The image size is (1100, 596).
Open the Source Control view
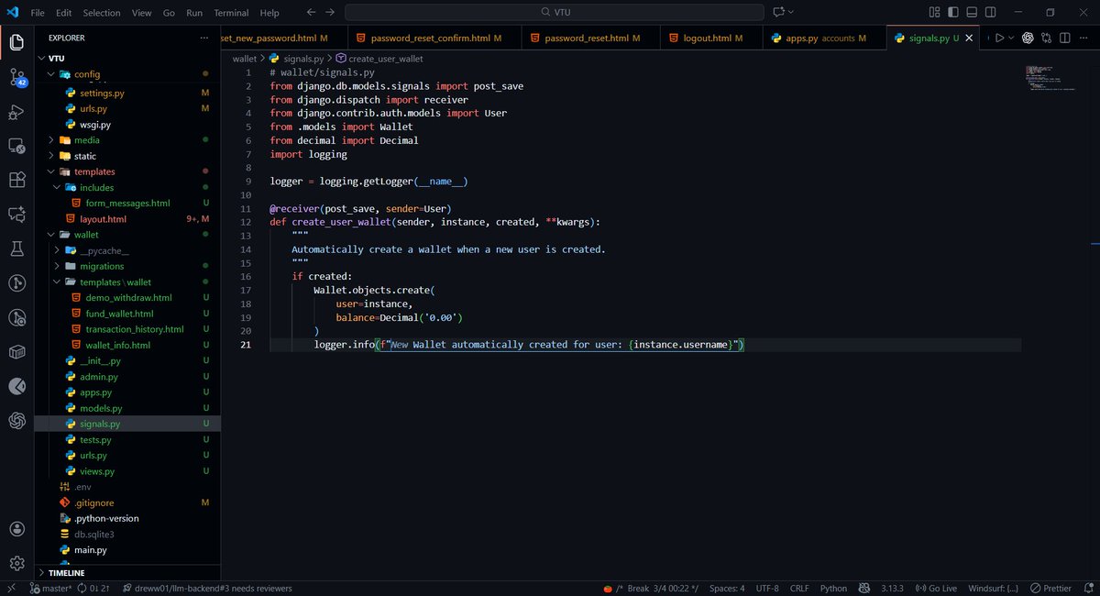coord(16,79)
